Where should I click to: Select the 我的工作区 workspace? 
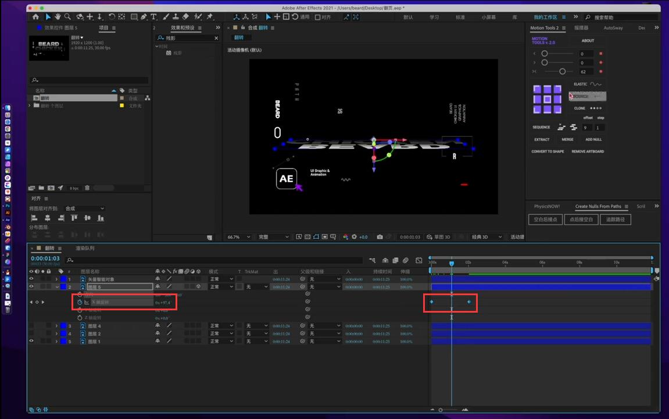pyautogui.click(x=545, y=17)
